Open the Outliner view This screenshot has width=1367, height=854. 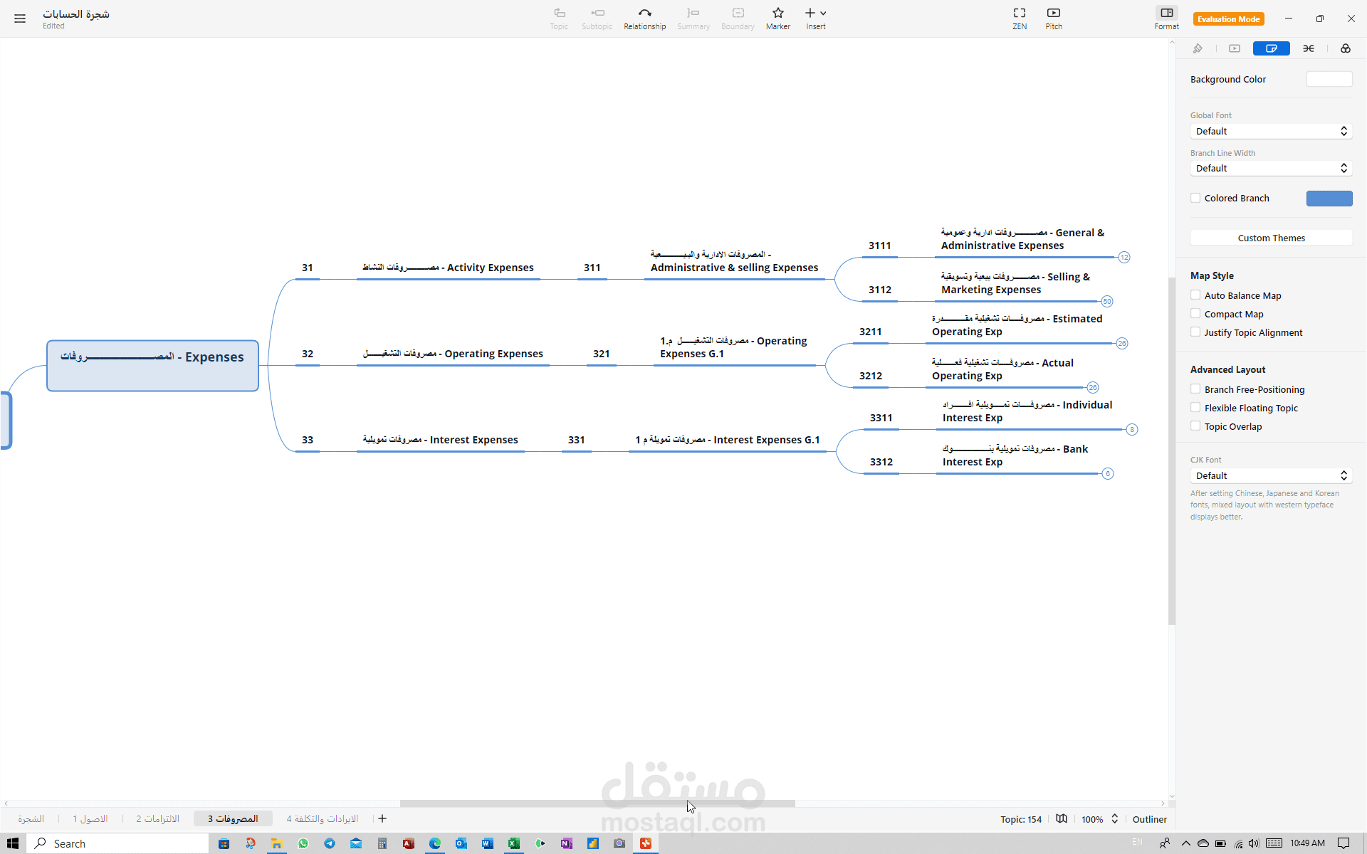click(x=1149, y=819)
